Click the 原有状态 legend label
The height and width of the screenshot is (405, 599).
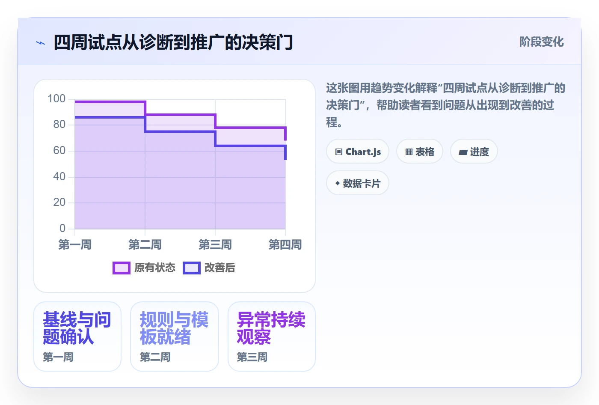pos(155,268)
